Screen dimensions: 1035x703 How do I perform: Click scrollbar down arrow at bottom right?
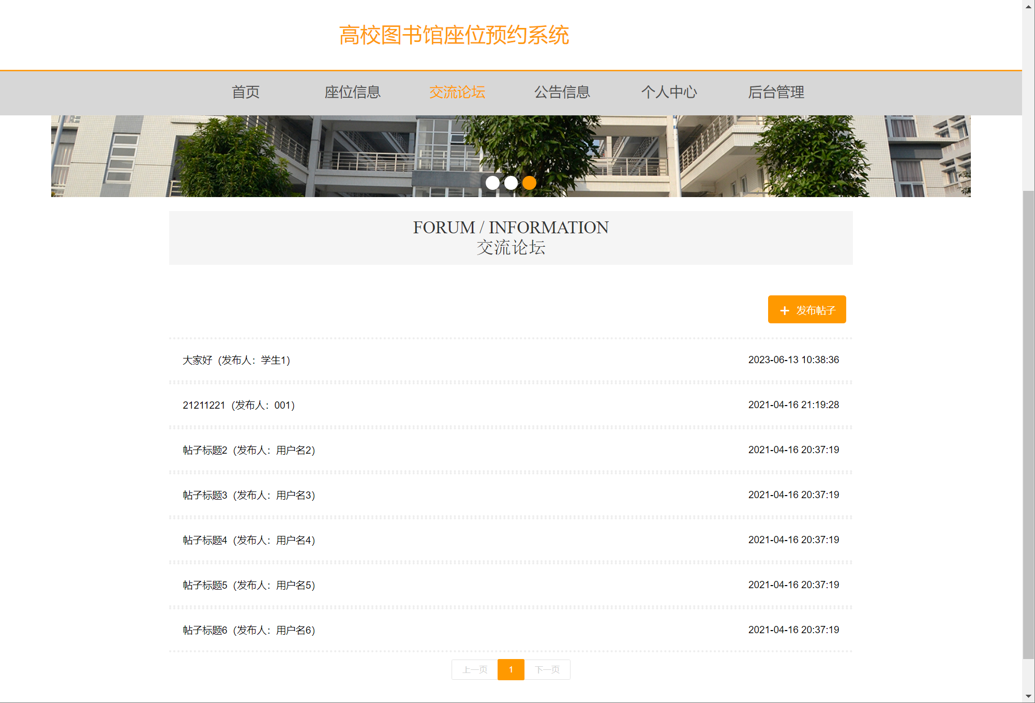point(1028,696)
